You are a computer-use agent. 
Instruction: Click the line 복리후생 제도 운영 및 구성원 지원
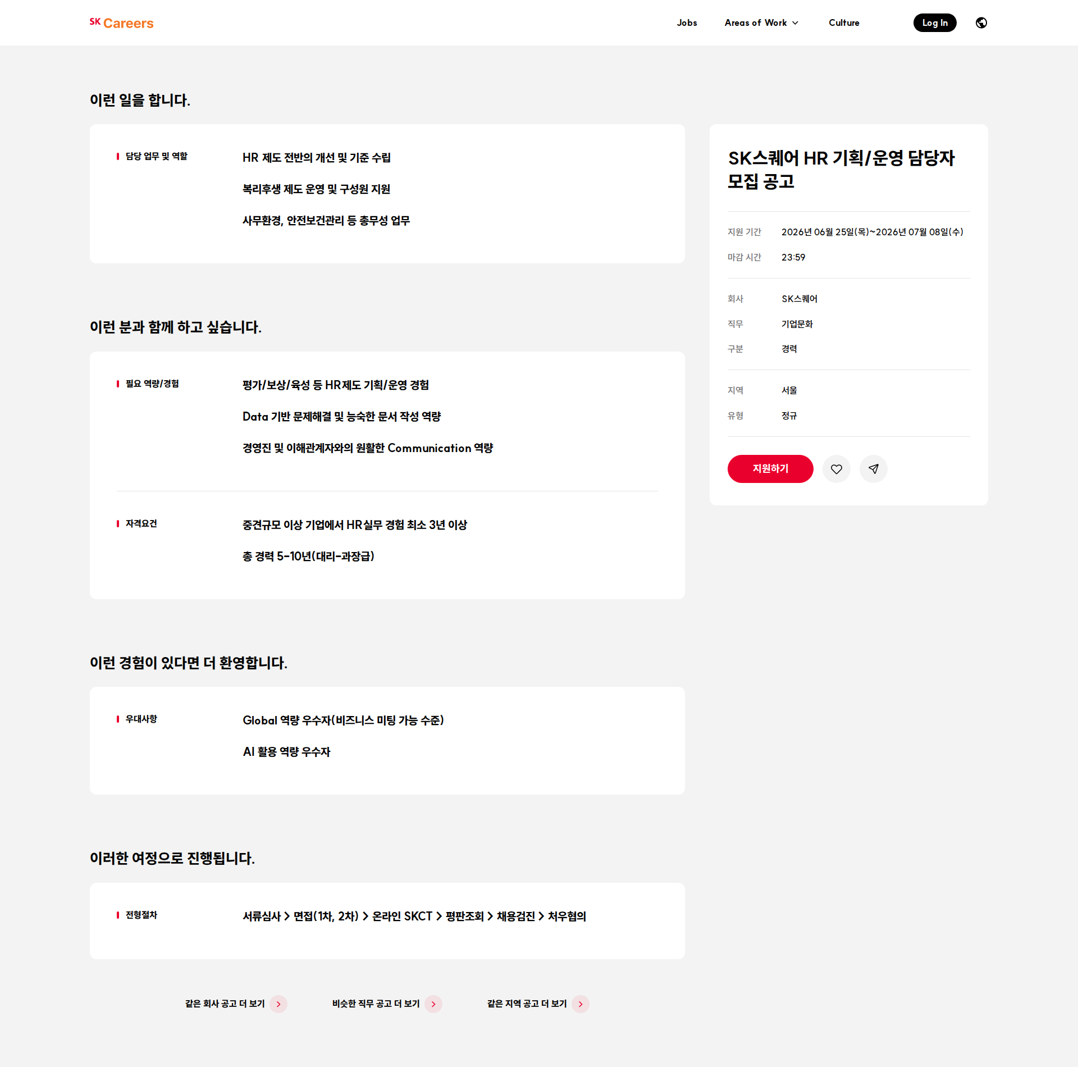click(316, 189)
